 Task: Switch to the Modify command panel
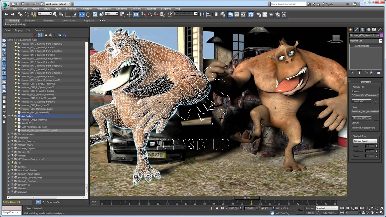click(357, 30)
